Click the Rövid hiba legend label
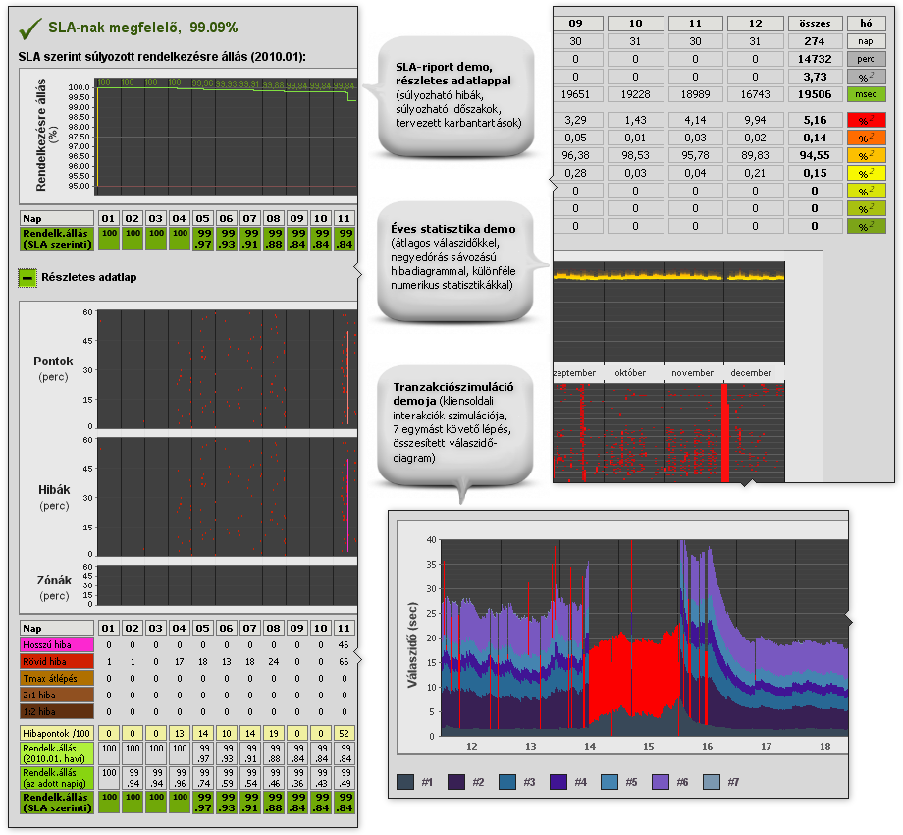Screen dimensions: 903x835 pos(55,662)
